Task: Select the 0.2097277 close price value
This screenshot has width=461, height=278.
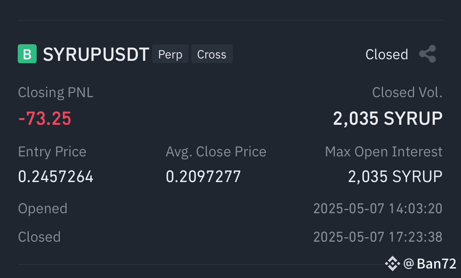Action: click(203, 177)
